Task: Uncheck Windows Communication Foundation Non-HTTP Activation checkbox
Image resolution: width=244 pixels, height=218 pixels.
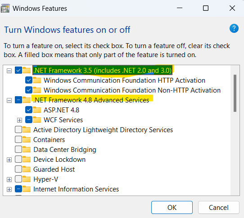Action: pos(29,90)
